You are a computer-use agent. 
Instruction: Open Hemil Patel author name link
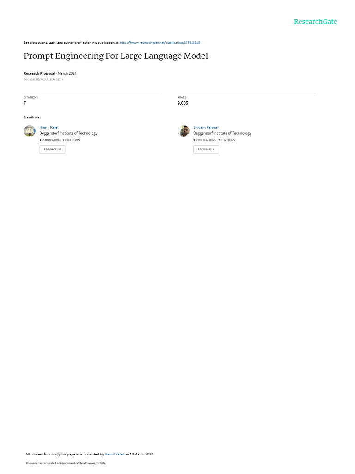coord(49,128)
